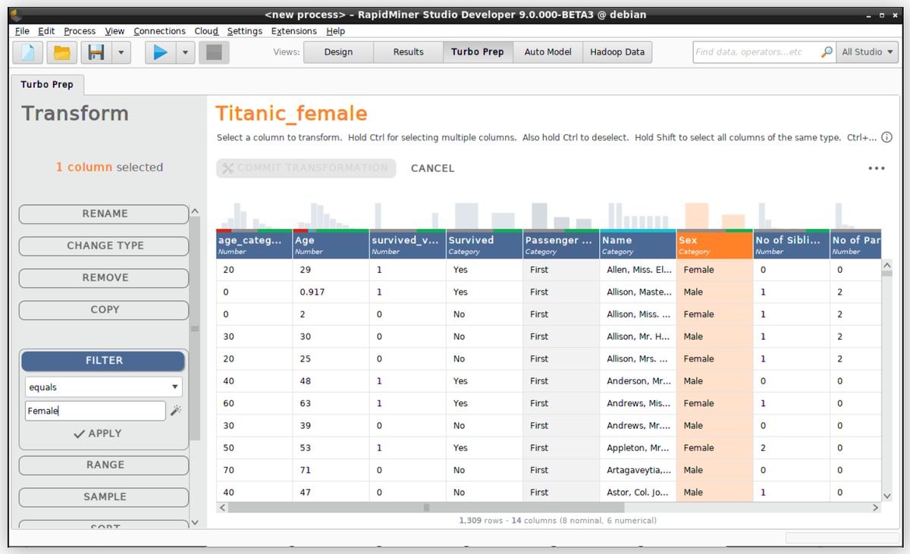Viewport: 910px width, 554px height.
Task: Select the highlighted Sex column header
Action: pos(714,245)
